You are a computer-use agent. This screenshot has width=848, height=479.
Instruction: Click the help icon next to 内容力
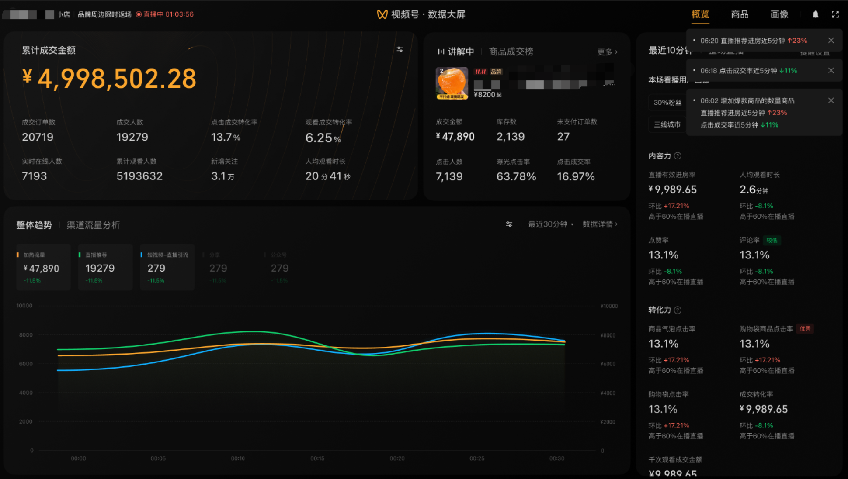[x=678, y=156]
